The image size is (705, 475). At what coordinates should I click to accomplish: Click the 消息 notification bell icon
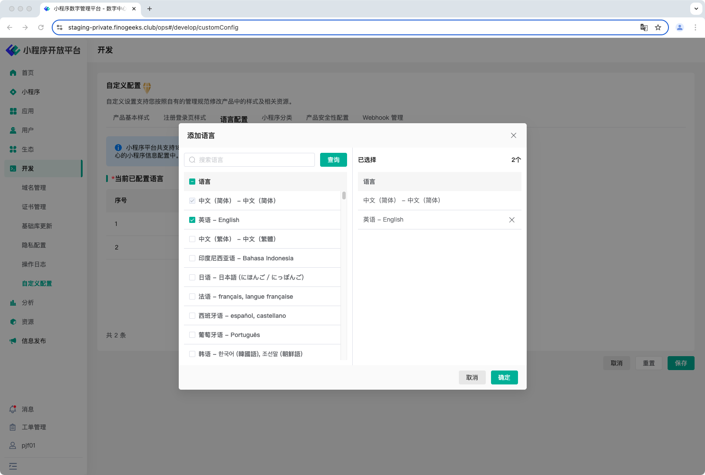click(13, 409)
